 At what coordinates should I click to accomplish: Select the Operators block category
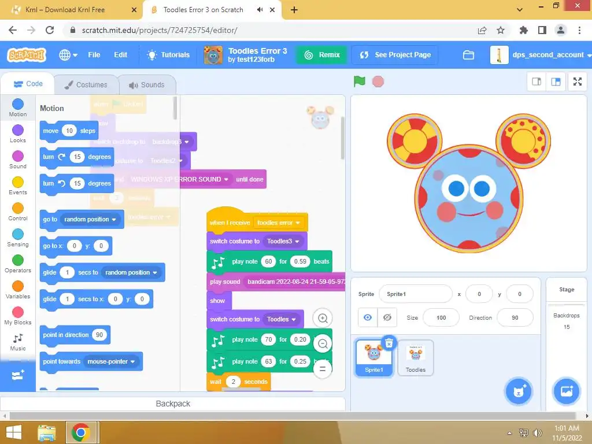pyautogui.click(x=18, y=264)
